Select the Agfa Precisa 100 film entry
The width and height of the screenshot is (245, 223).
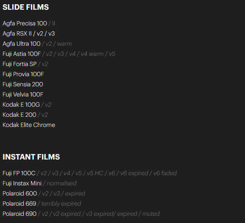click(25, 24)
